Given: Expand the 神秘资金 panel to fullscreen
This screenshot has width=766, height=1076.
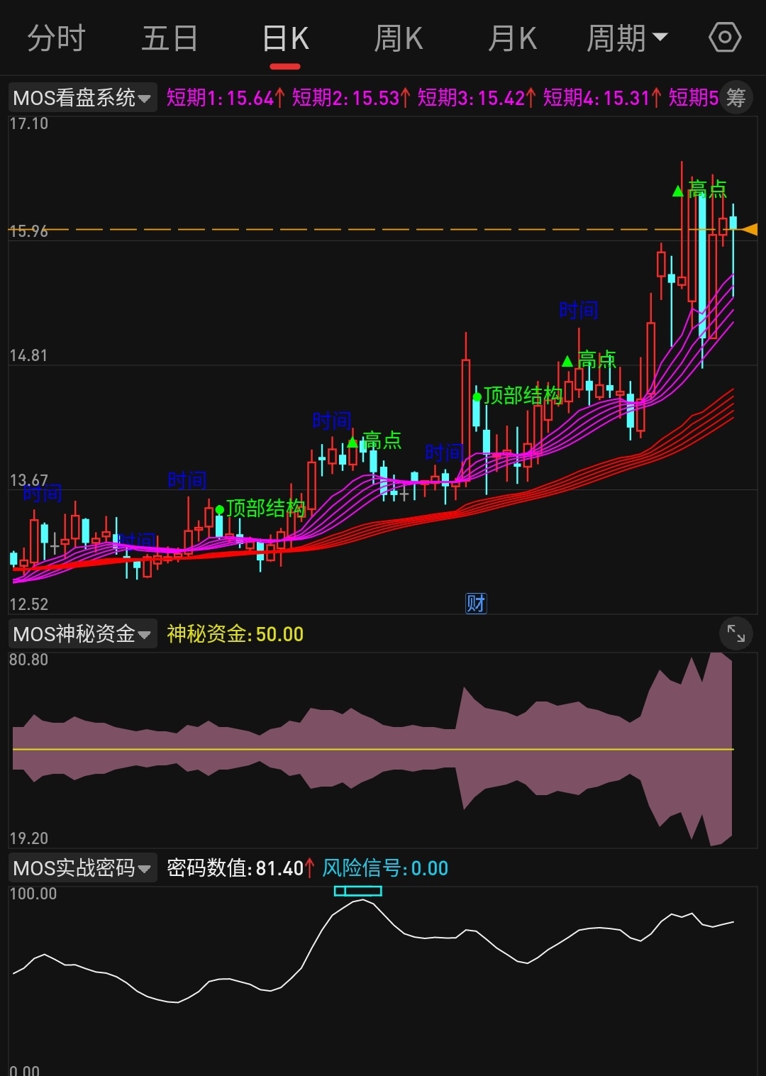Looking at the screenshot, I should coord(736,633).
